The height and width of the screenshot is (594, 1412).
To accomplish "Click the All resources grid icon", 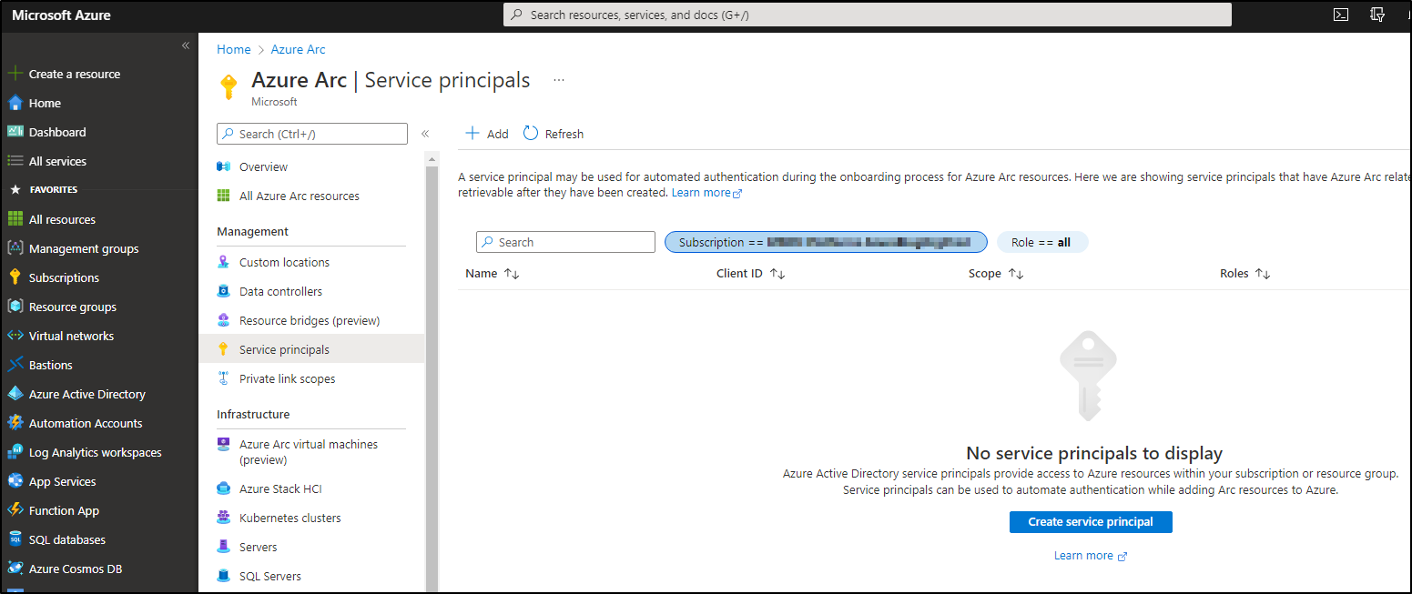I will (15, 219).
